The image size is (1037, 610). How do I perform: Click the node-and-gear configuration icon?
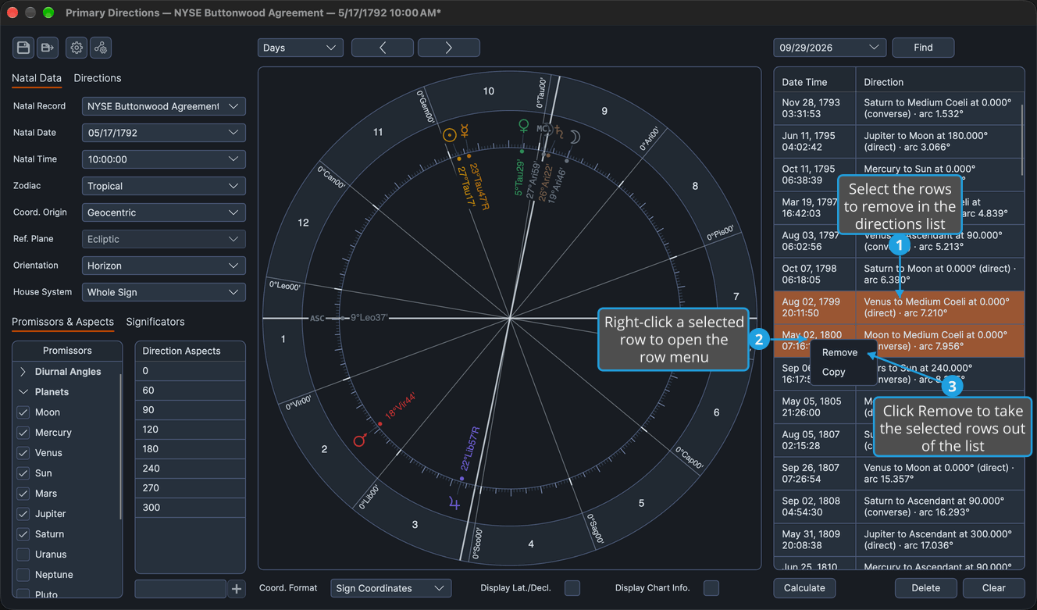pos(101,48)
